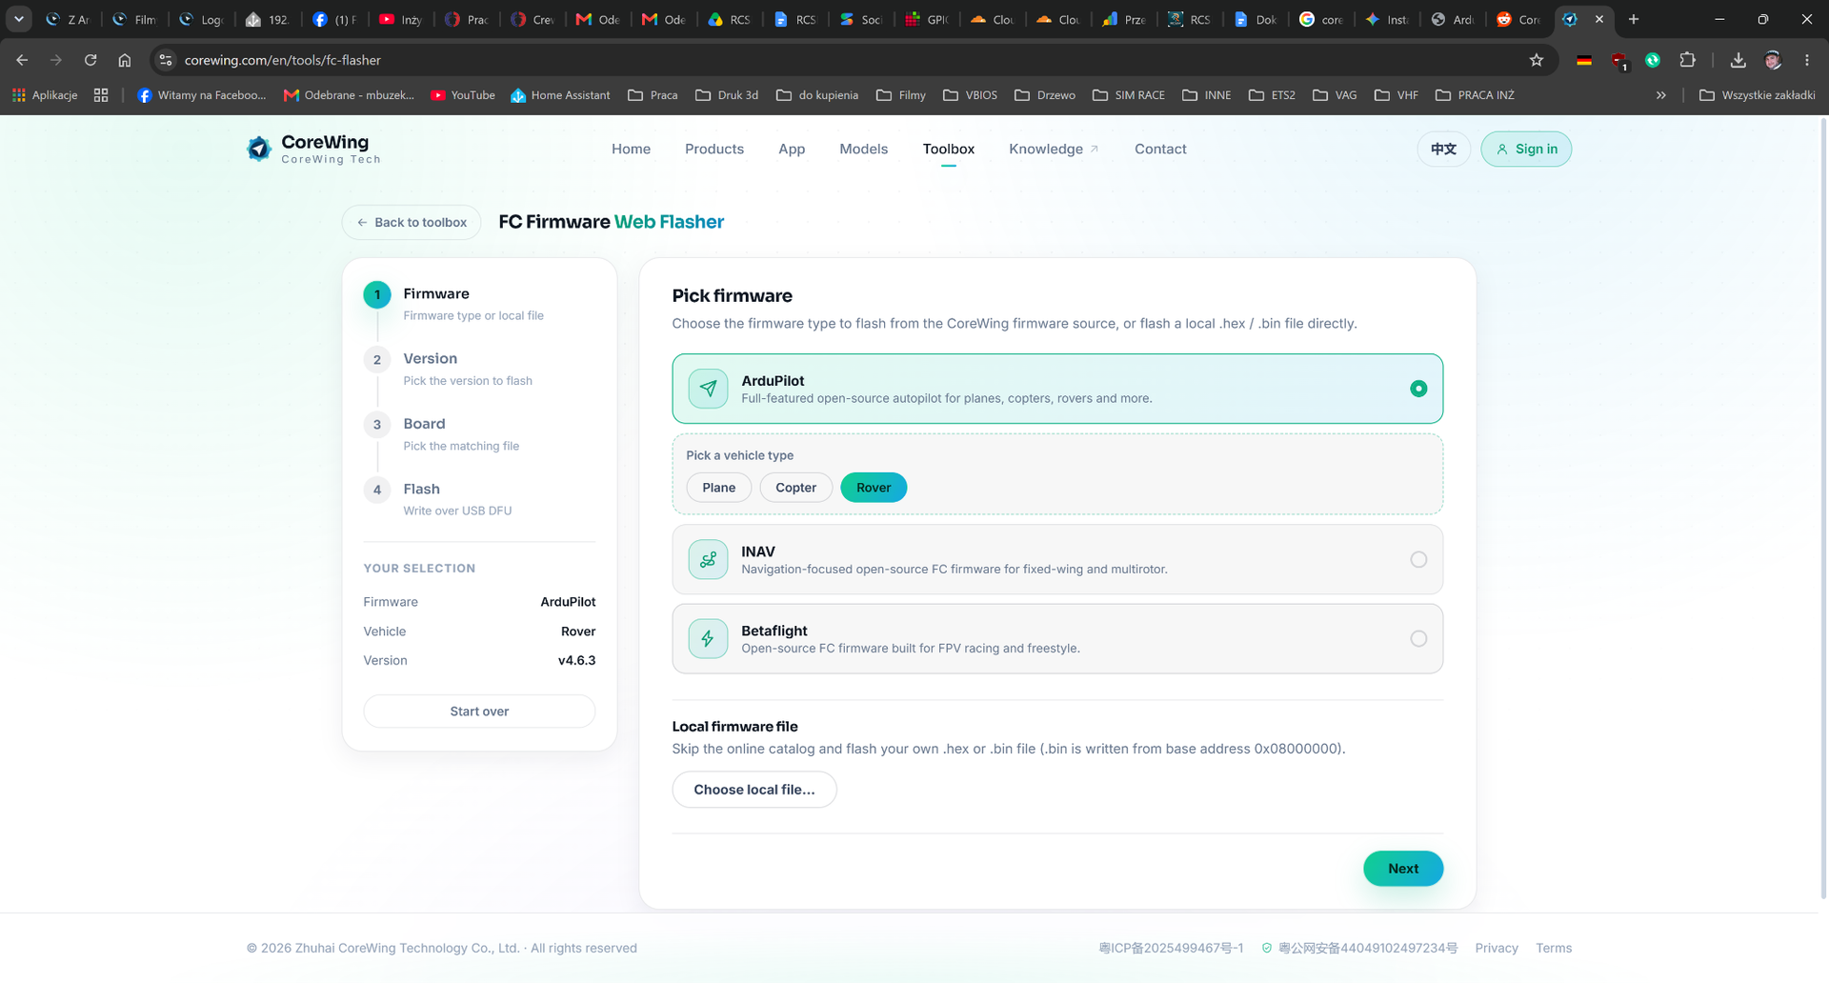Open the Products nav item

click(x=714, y=149)
